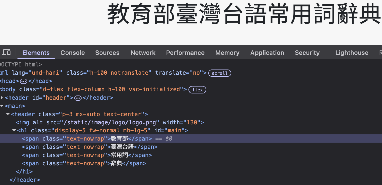Open the Sources tab

(x=107, y=53)
